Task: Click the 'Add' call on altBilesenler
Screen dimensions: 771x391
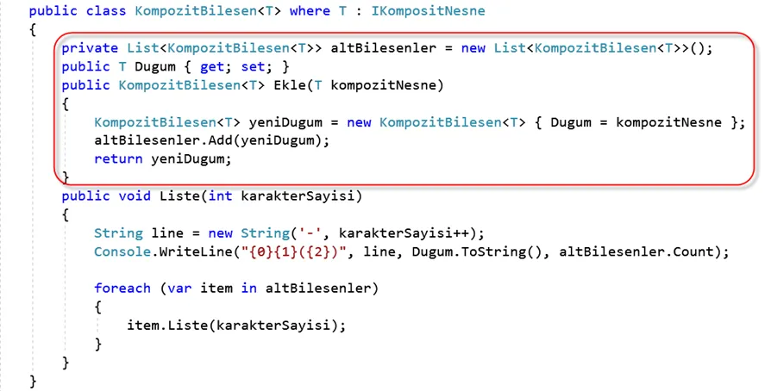Action: pos(220,140)
